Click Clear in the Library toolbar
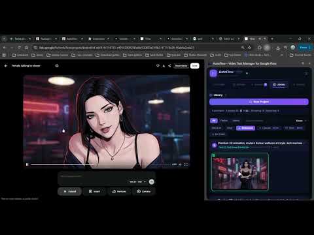The height and width of the screenshot is (235, 314). 230,128
